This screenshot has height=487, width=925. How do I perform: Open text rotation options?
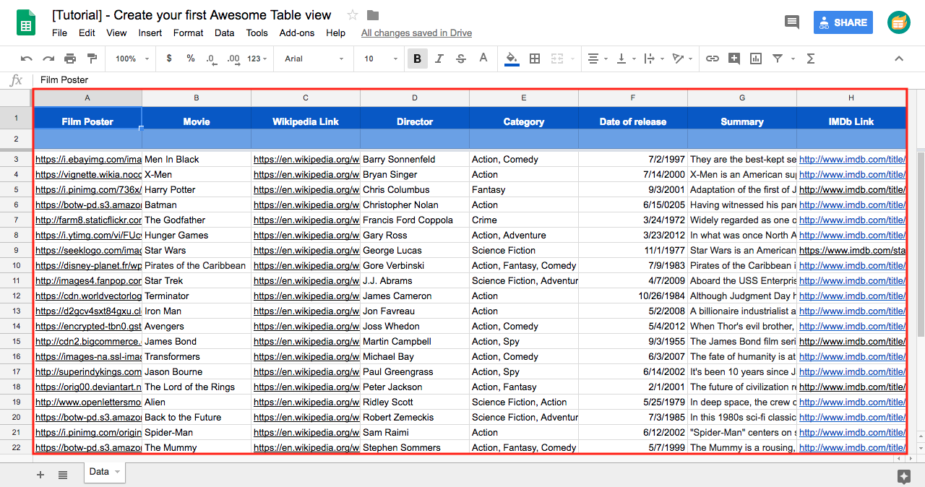[x=681, y=59]
